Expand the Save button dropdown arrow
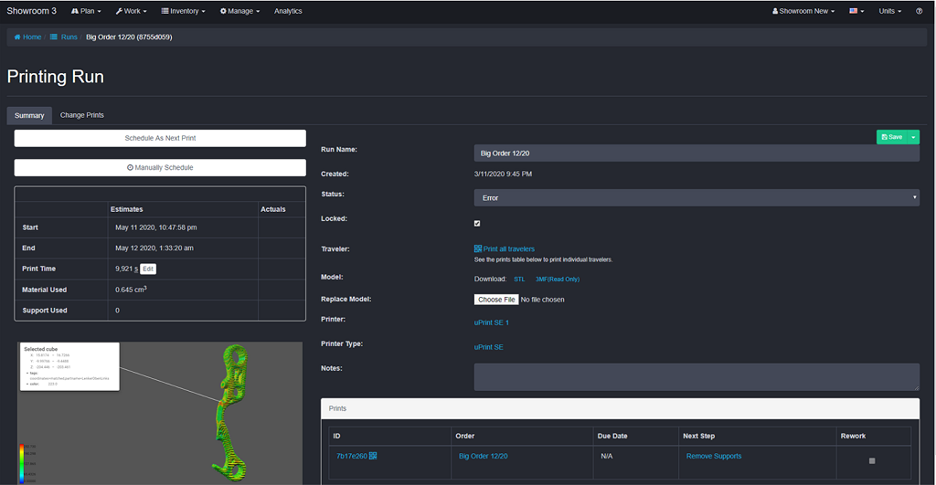 coord(913,137)
